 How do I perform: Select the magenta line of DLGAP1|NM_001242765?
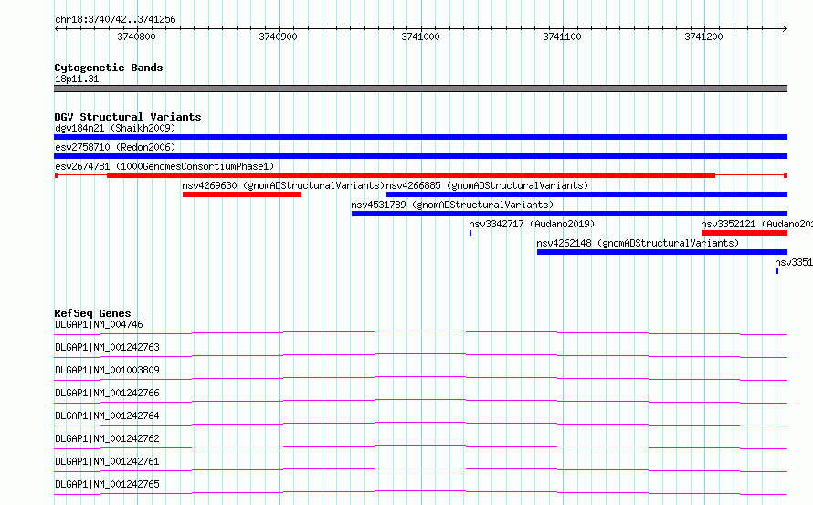[x=420, y=492]
